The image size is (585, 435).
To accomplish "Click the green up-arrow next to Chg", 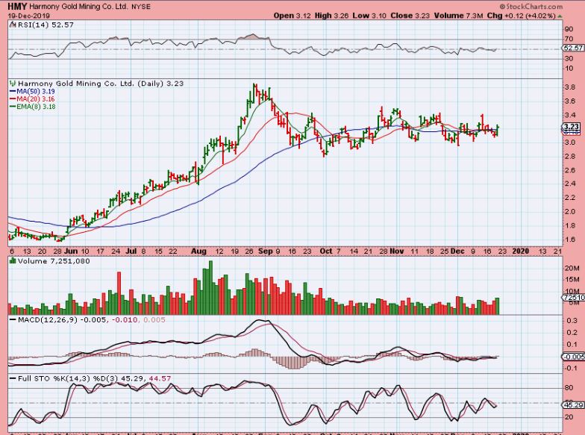I will (x=560, y=16).
